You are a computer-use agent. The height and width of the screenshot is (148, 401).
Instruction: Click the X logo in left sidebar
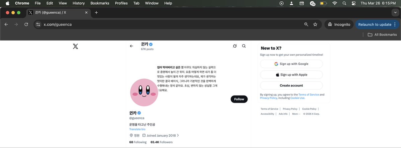pos(76,46)
